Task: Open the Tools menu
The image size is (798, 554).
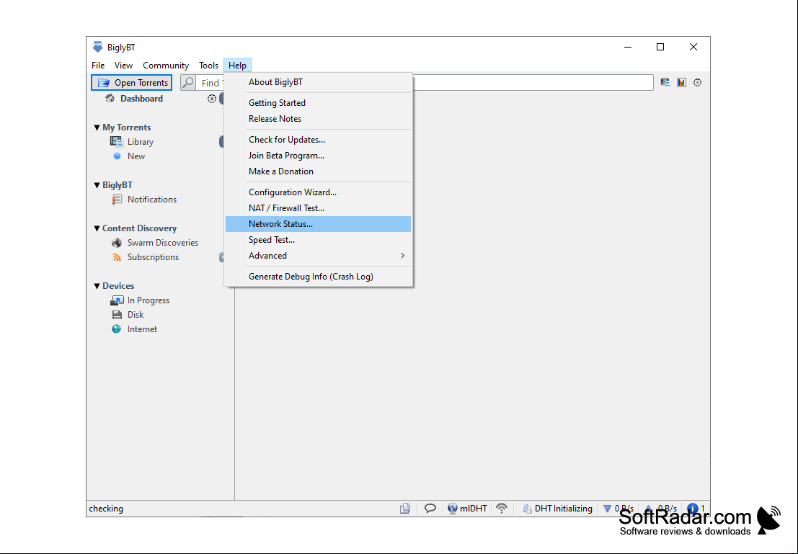Action: [208, 65]
